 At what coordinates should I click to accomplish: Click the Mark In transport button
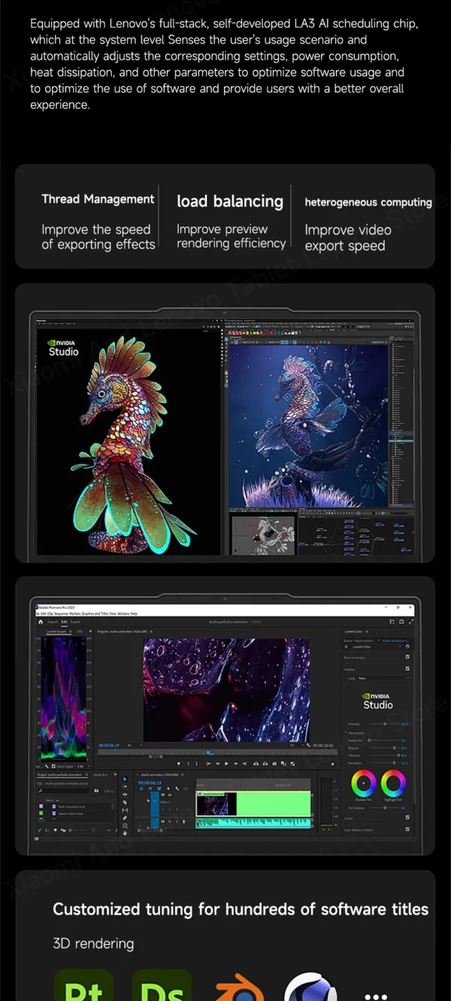[188, 763]
